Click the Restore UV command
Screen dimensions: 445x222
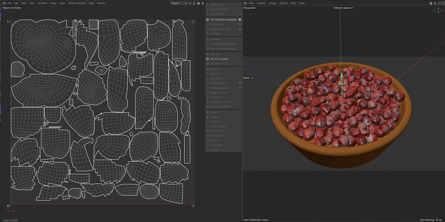pos(216,145)
